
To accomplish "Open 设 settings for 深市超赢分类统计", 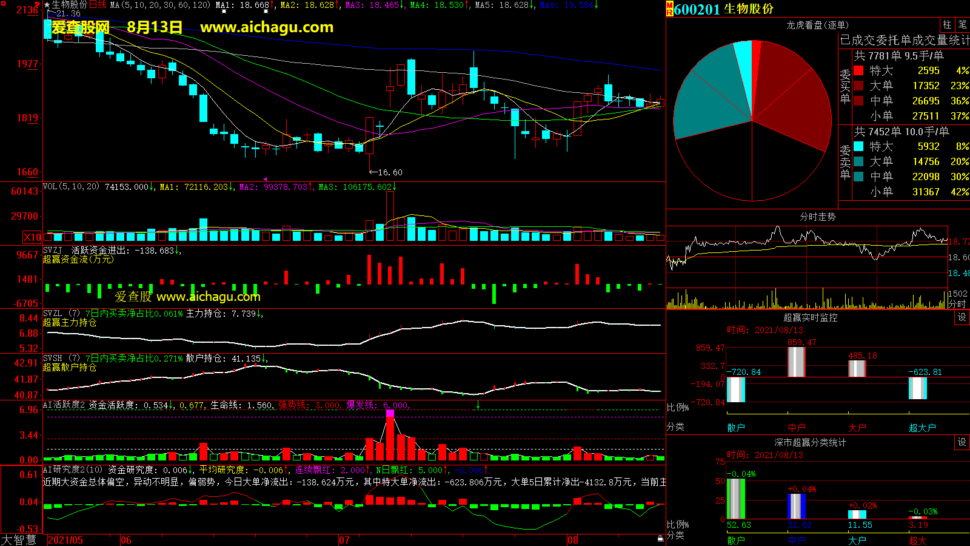I will point(962,442).
